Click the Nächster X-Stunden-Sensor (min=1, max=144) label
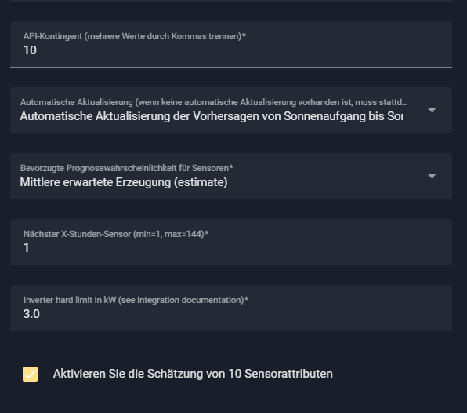This screenshot has height=413, width=467. point(116,234)
